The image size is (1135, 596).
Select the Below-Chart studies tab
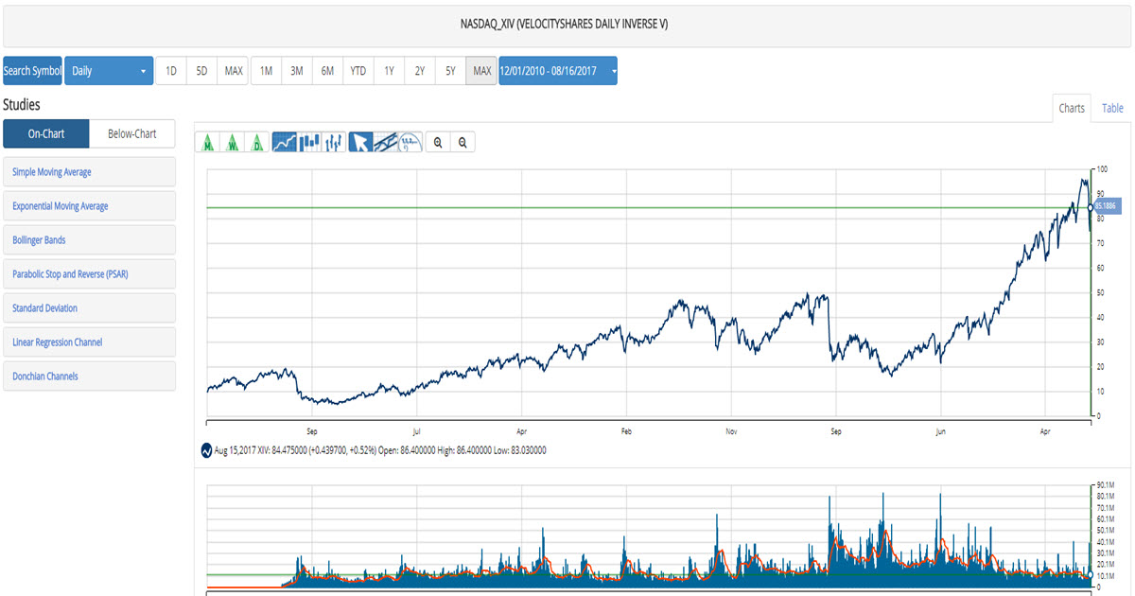click(x=132, y=134)
